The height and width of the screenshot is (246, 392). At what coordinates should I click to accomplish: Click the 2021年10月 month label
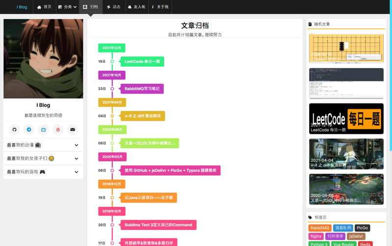point(112,75)
